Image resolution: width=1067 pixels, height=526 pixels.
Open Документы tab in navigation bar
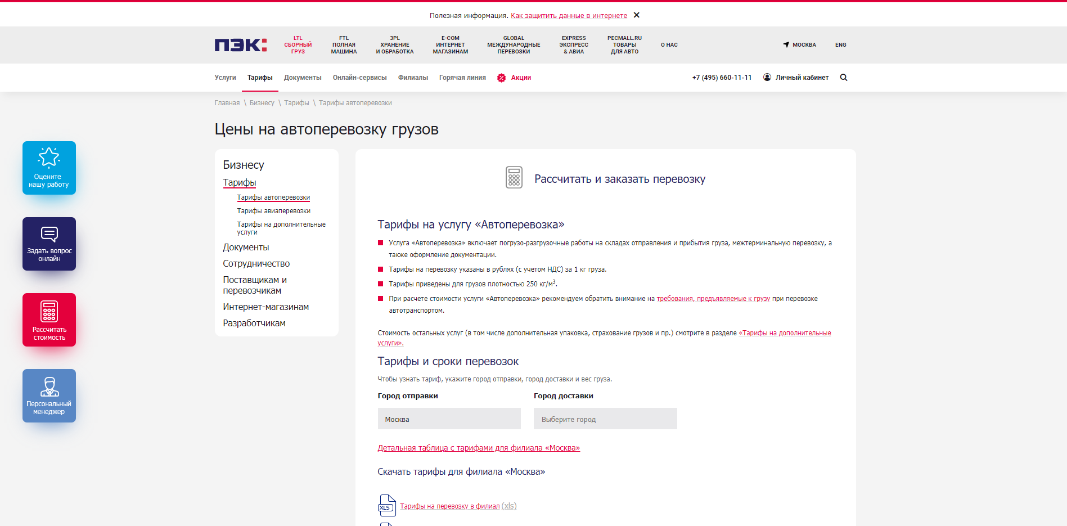click(x=303, y=78)
